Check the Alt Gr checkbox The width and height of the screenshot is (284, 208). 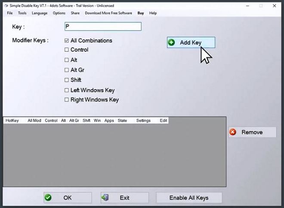point(66,70)
